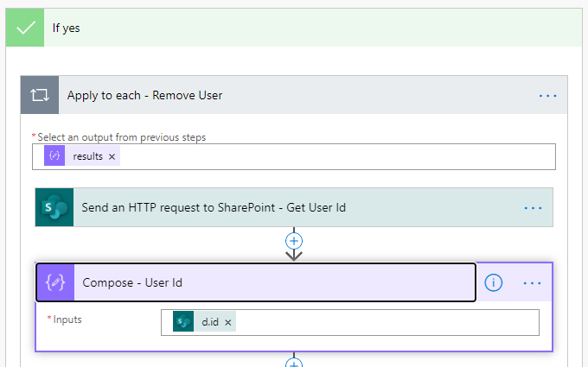
Task: Click into the Compose Inputs field
Action: [350, 322]
